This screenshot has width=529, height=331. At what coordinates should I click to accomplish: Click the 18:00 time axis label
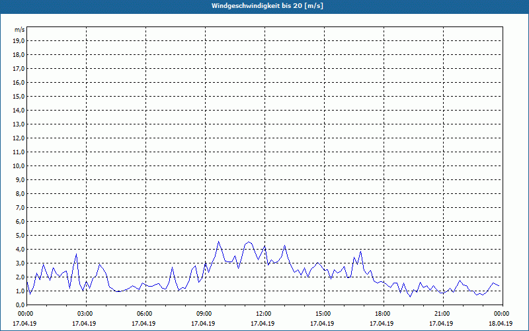[382, 314]
